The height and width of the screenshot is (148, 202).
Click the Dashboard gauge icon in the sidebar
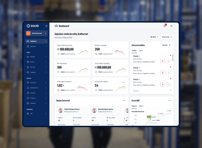click(x=28, y=41)
